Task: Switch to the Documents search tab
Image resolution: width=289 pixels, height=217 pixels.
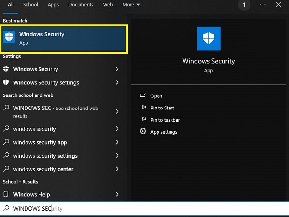Action: 81,5
